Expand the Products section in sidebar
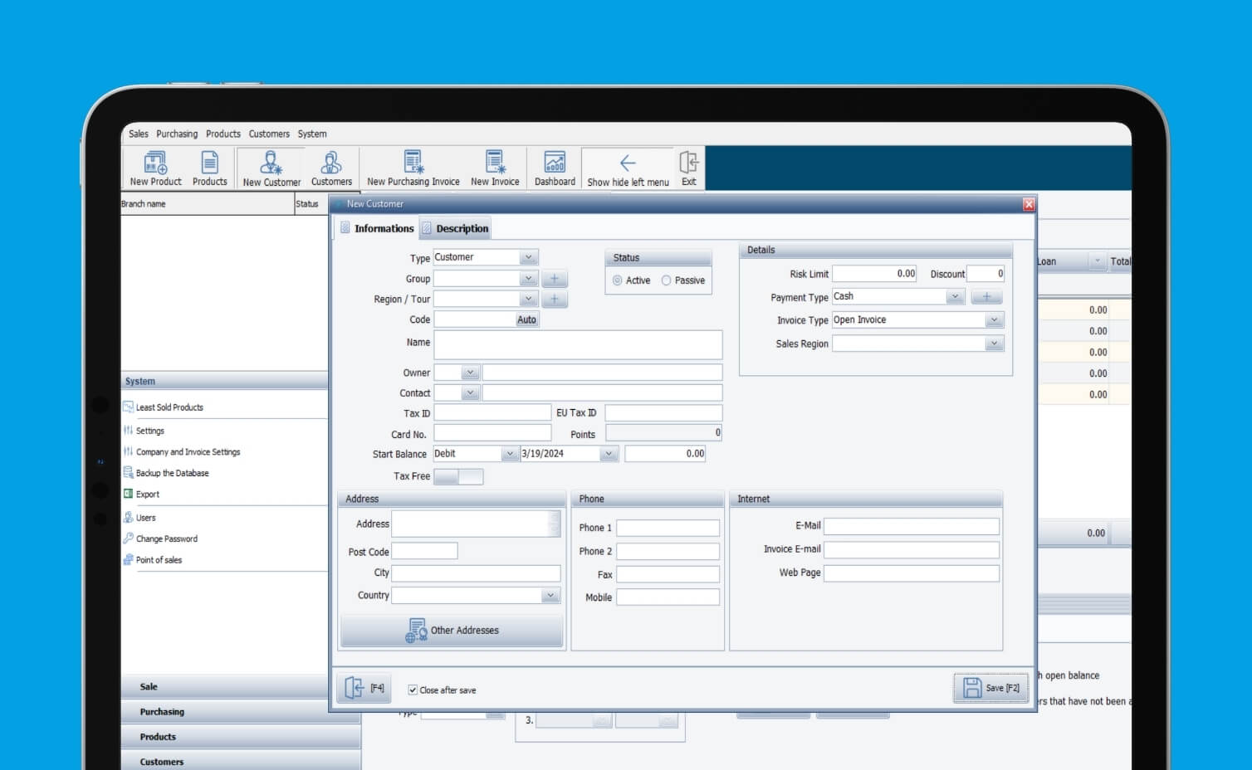Viewport: 1252px width, 770px height. click(241, 737)
